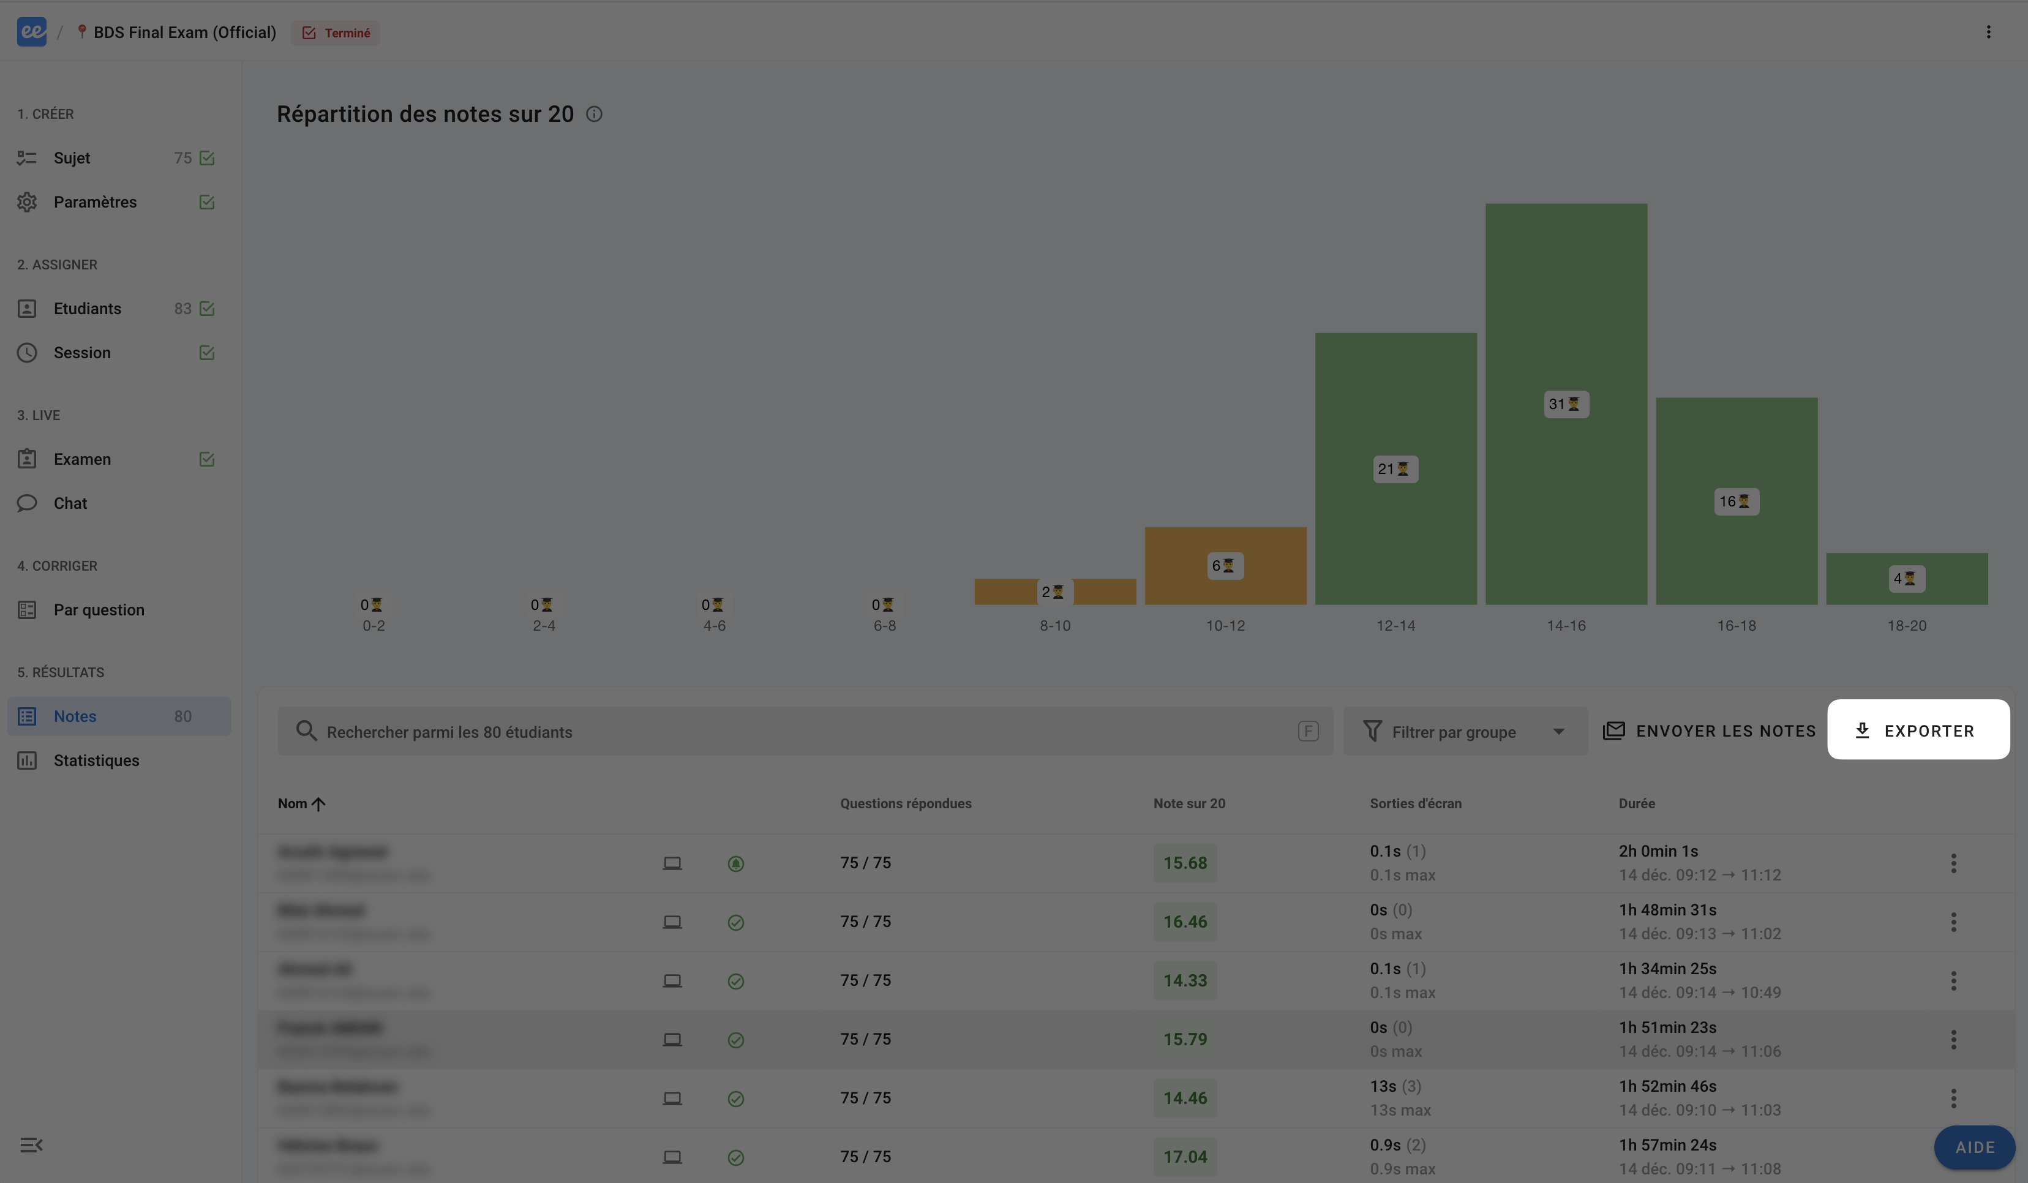The height and width of the screenshot is (1183, 2028).
Task: Click the Evalbox logo home icon
Action: (31, 32)
